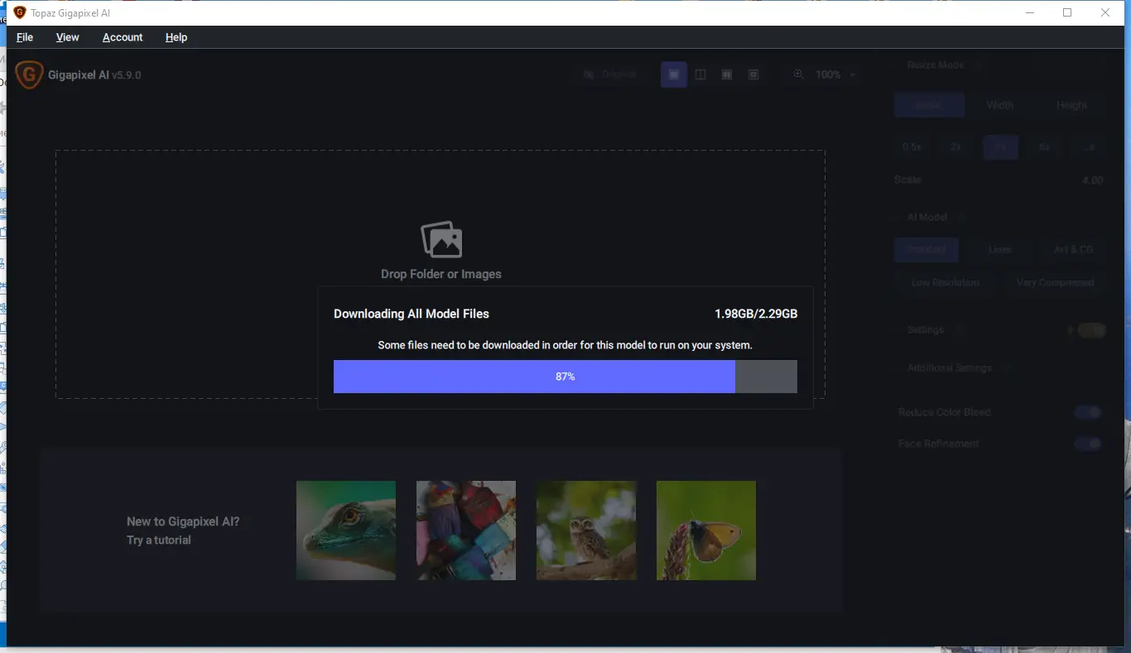Select the Low Resolution AI model
The width and height of the screenshot is (1131, 653).
(x=946, y=282)
